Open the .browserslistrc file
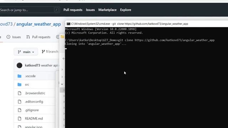 (35, 93)
